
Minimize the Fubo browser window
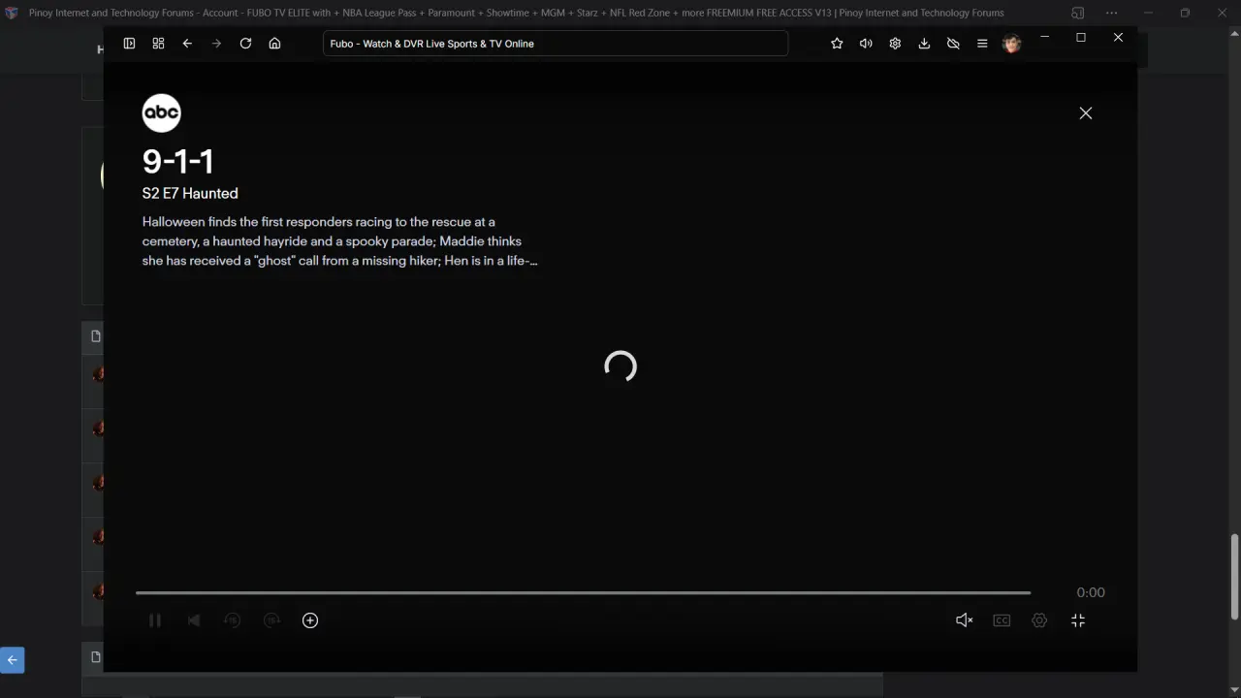[x=1044, y=37]
